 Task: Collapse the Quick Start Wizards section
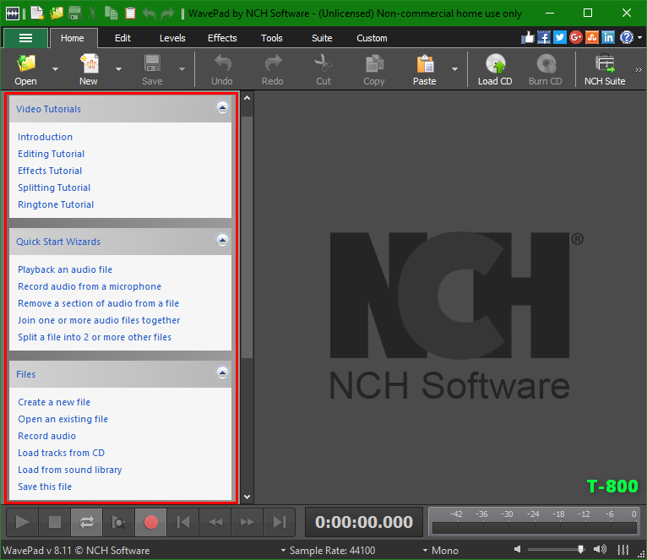click(x=222, y=241)
